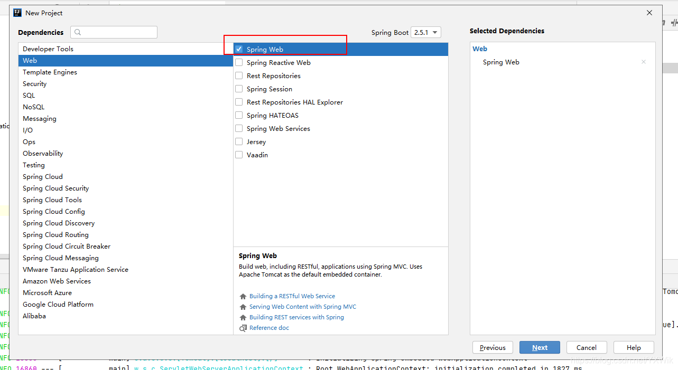Click the IntelliJ logo in the title bar
The width and height of the screenshot is (678, 370).
click(17, 13)
